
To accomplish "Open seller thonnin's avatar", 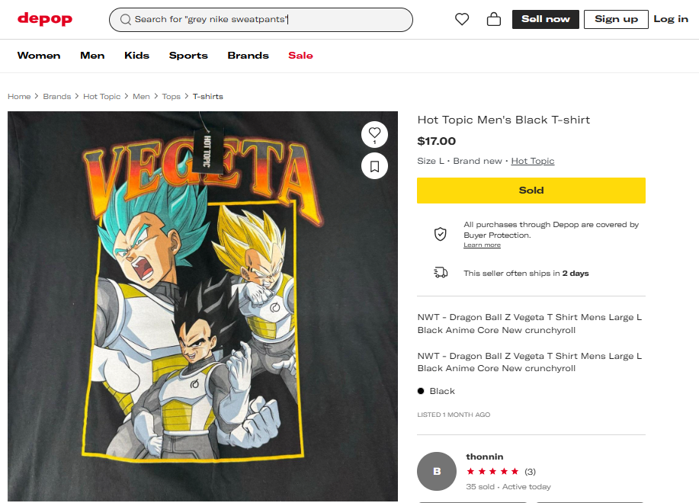I will pos(437,471).
